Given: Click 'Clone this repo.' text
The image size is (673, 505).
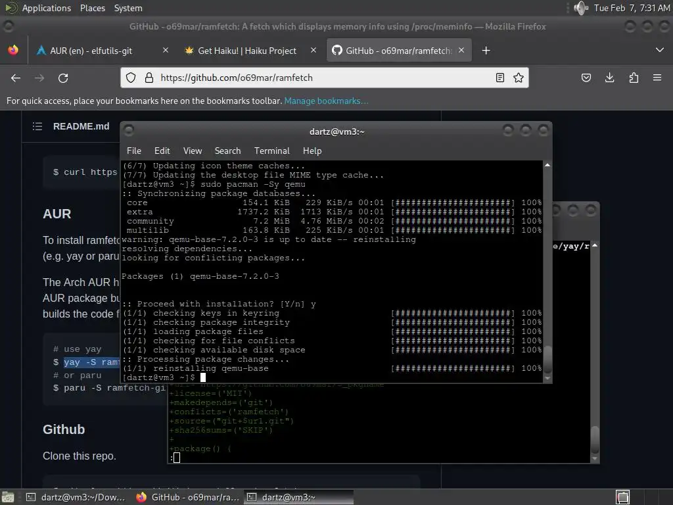Looking at the screenshot, I should click(x=80, y=456).
